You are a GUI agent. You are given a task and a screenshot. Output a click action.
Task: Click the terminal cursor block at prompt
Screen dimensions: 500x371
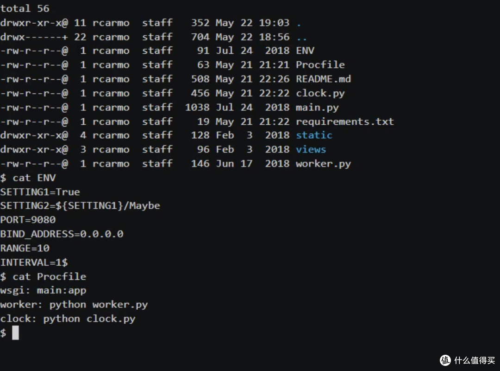click(15, 333)
